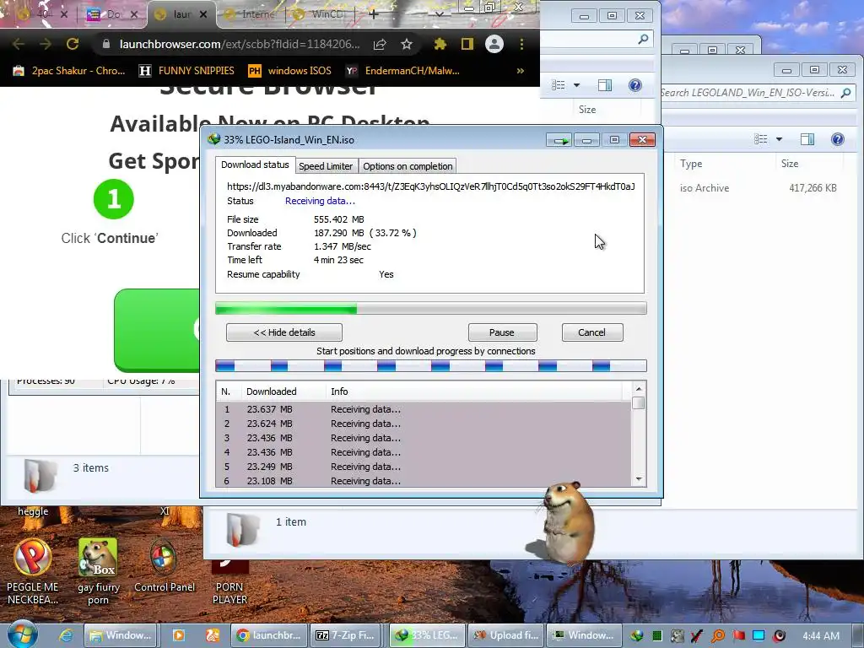The image size is (864, 648).
Task: Open search tabs dropdown arrow in Chrome
Action: [439, 14]
